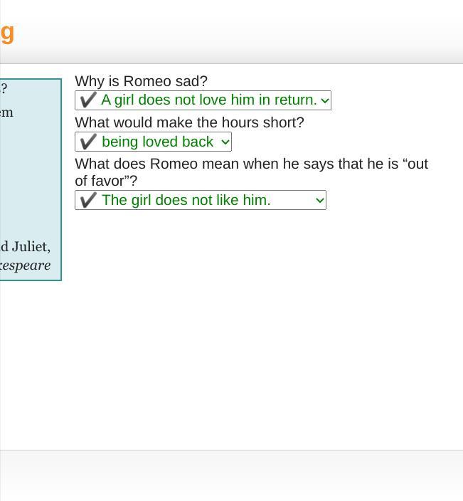Image resolution: width=463 pixels, height=501 pixels.
Task: Click the question "What would make the hours short?"
Action: point(189,122)
